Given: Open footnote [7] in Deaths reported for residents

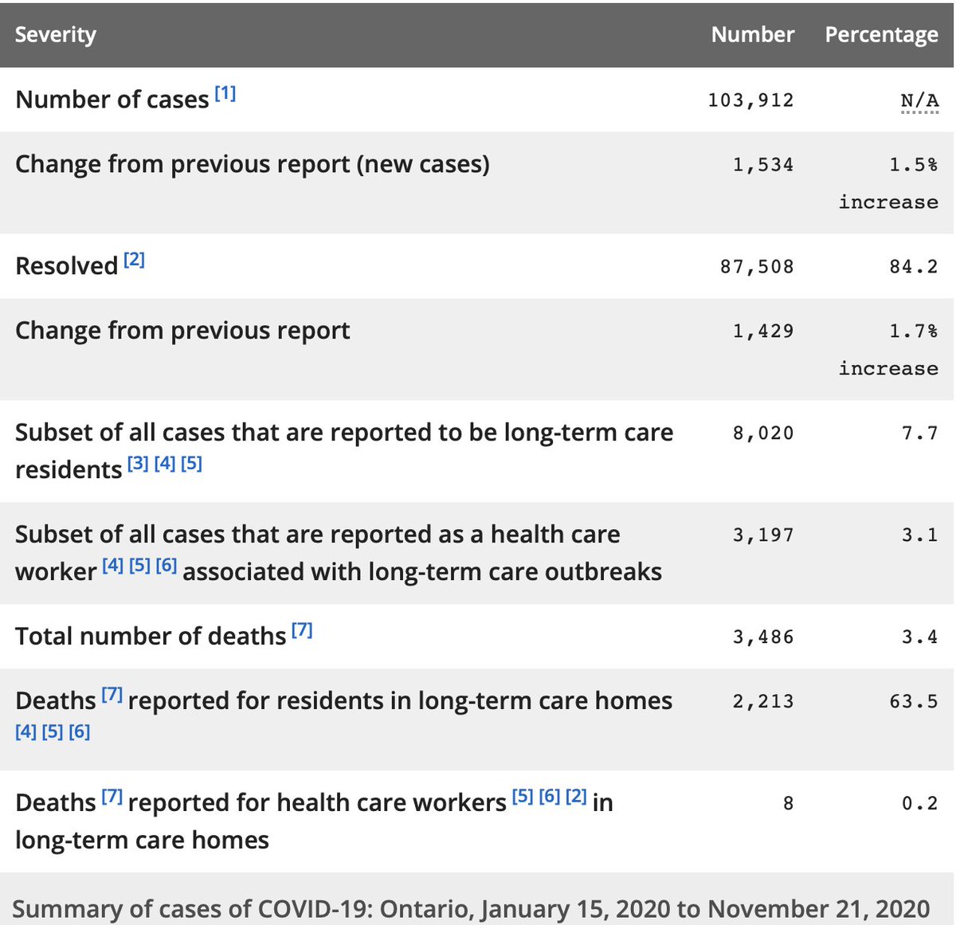Looking at the screenshot, I should pos(112,694).
